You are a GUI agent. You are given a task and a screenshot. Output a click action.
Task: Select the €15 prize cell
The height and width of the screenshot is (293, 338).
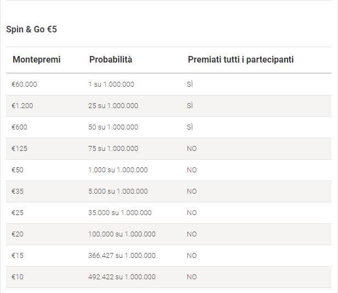point(18,256)
